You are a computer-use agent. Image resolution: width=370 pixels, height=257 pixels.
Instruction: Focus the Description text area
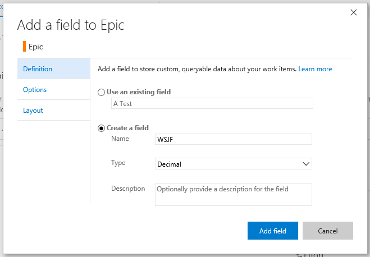click(233, 195)
